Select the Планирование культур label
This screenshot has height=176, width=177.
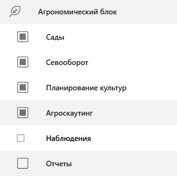pos(86,88)
